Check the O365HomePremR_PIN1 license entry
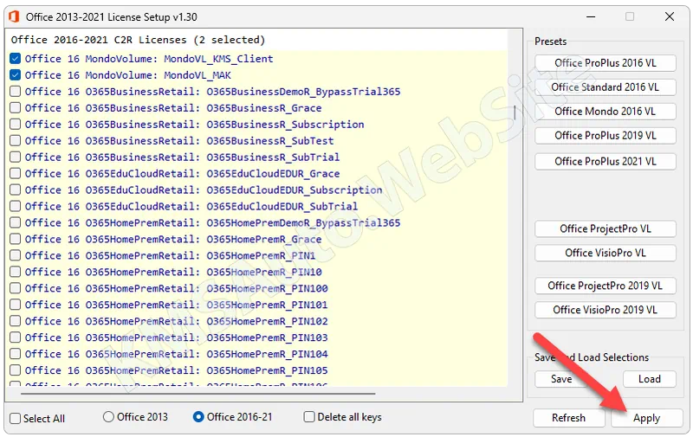 point(15,255)
